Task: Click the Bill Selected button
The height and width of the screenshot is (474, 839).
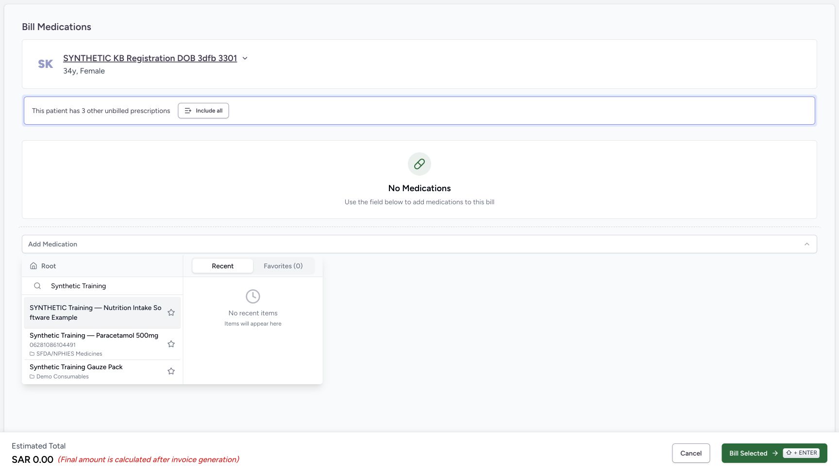Action: (x=774, y=453)
